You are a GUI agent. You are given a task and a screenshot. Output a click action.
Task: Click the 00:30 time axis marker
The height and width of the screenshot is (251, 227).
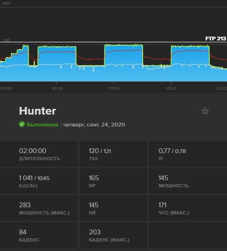pyautogui.click(x=57, y=88)
